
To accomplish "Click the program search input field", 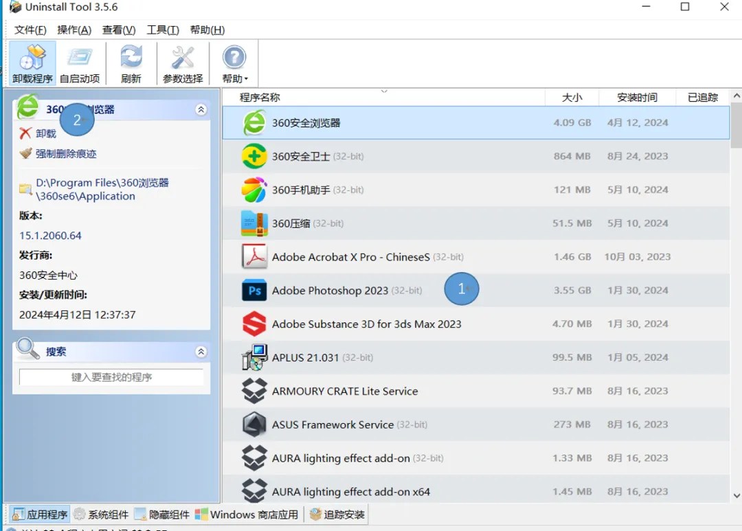I will [111, 377].
